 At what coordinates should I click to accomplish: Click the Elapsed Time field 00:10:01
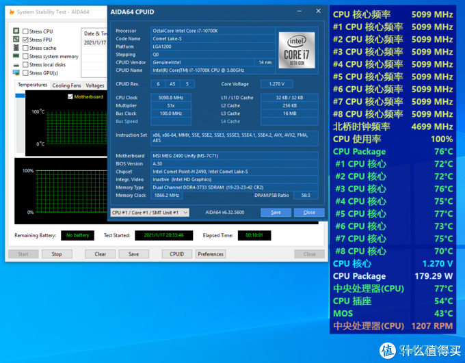click(254, 235)
